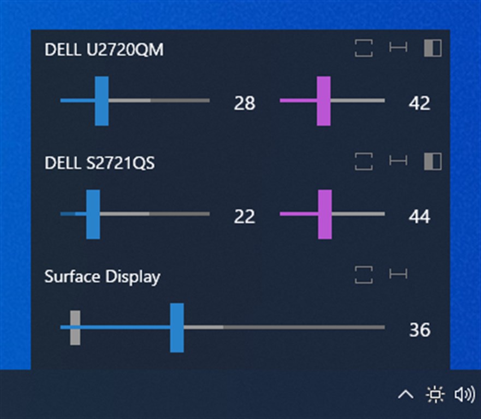Click the DELL S2721QS monitor name
This screenshot has width=481, height=419.
[99, 163]
